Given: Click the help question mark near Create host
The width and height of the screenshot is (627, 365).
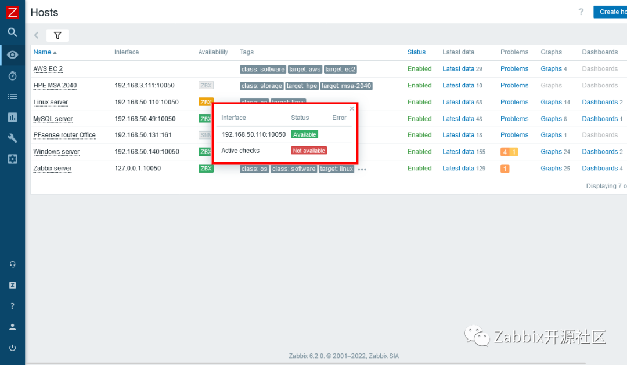Looking at the screenshot, I should pyautogui.click(x=581, y=12).
